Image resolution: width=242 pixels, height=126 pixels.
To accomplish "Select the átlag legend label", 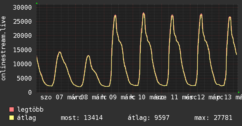I will point(26,118).
